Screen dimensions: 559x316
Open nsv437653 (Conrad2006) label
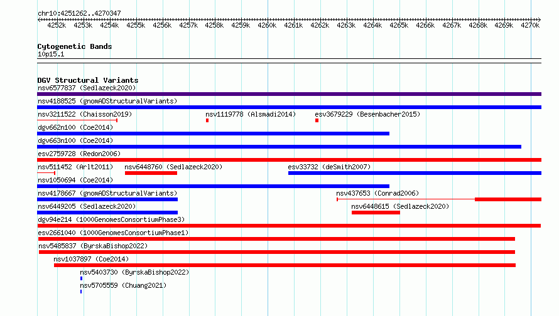(377, 193)
